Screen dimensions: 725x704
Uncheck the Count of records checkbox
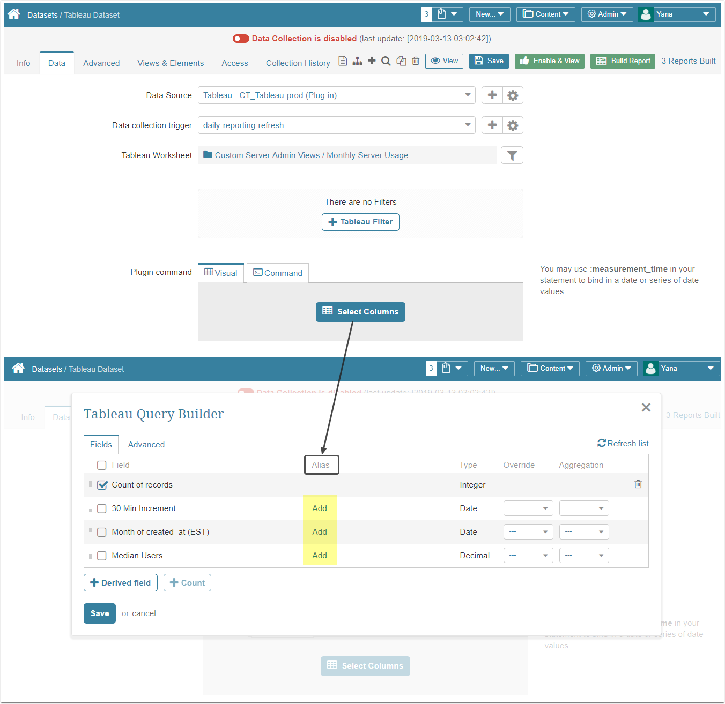pyautogui.click(x=102, y=485)
